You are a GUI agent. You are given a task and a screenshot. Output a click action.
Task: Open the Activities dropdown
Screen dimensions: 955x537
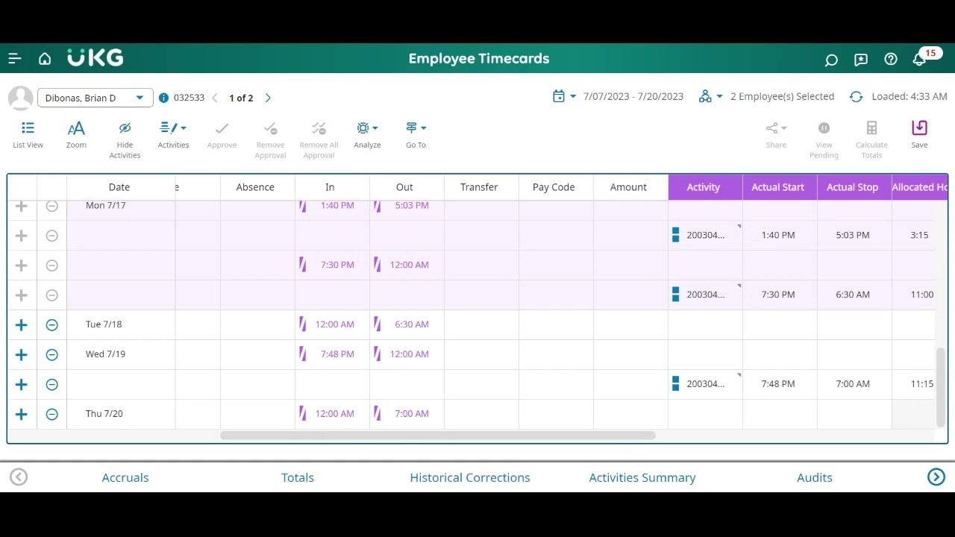pos(173,135)
